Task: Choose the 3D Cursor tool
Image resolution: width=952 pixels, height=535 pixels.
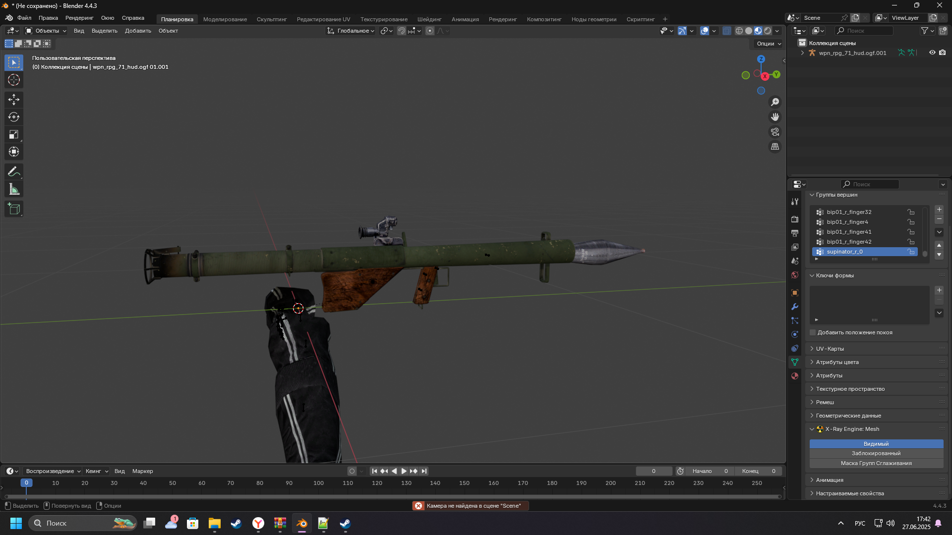Action: click(14, 80)
